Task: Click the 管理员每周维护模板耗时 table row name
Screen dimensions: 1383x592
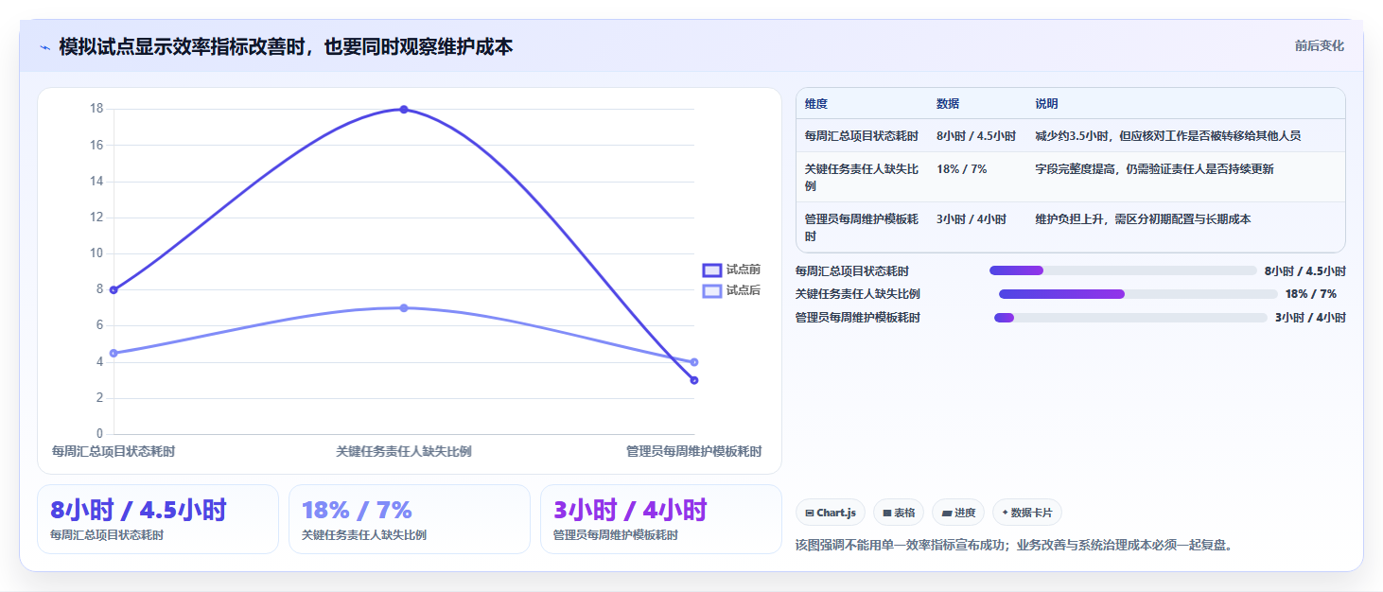Action: click(x=862, y=228)
